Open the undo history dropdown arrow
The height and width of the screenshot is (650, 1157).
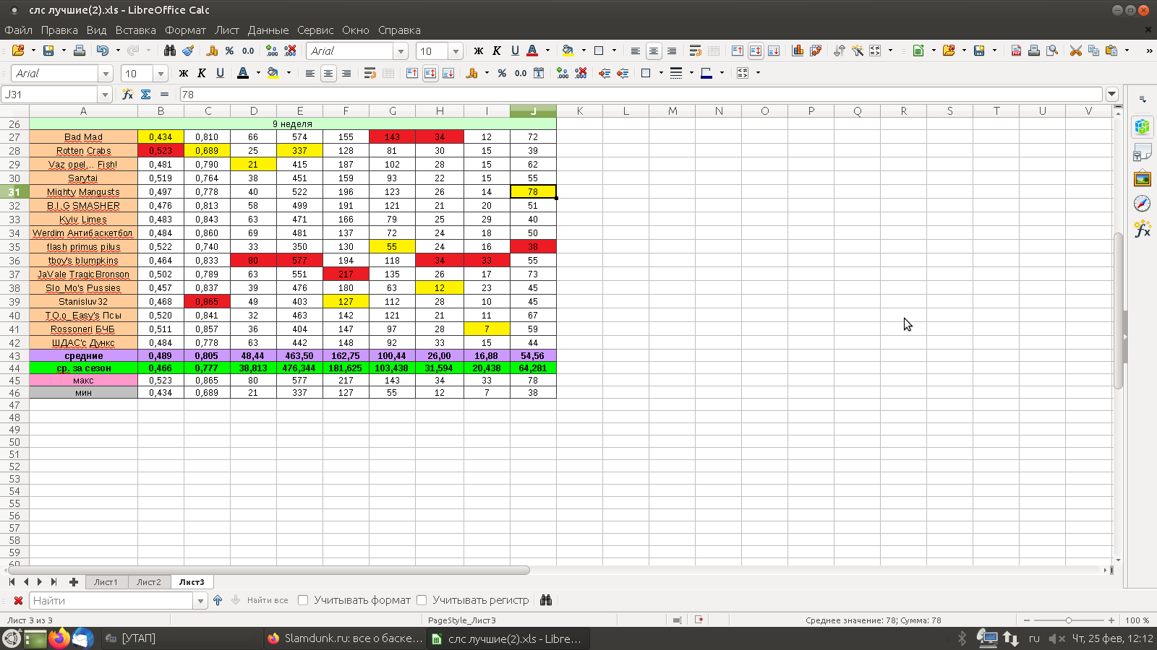coord(118,51)
